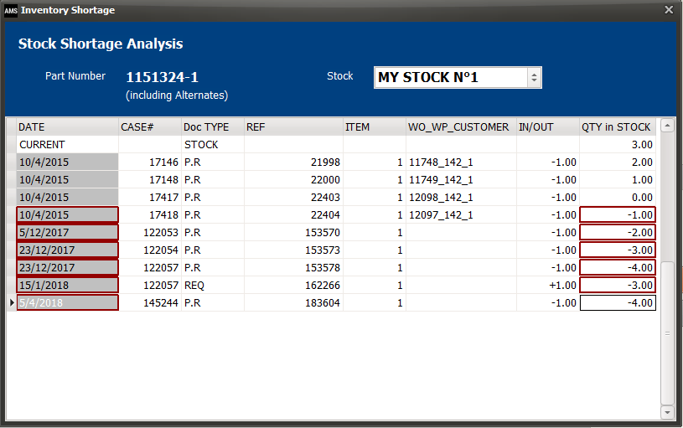The width and height of the screenshot is (683, 428).
Task: Select REF cell 153570
Action: click(293, 233)
